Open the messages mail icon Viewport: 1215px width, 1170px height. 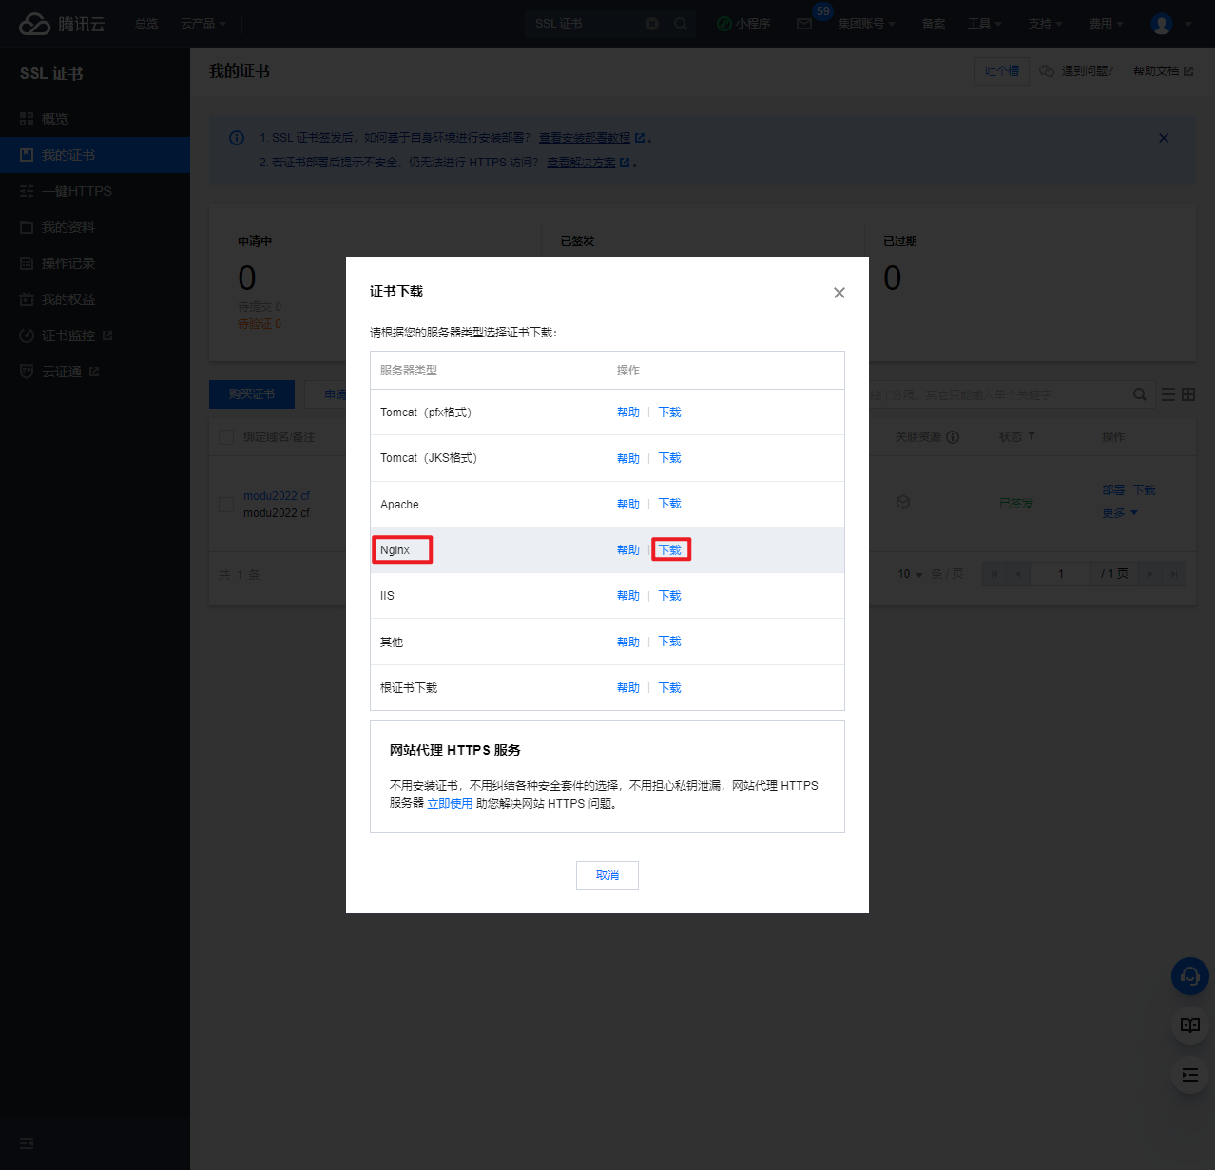(804, 24)
